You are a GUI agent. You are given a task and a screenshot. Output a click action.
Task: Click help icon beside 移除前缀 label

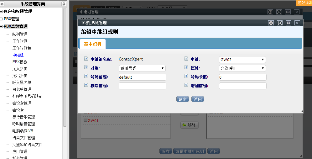(x=86, y=85)
